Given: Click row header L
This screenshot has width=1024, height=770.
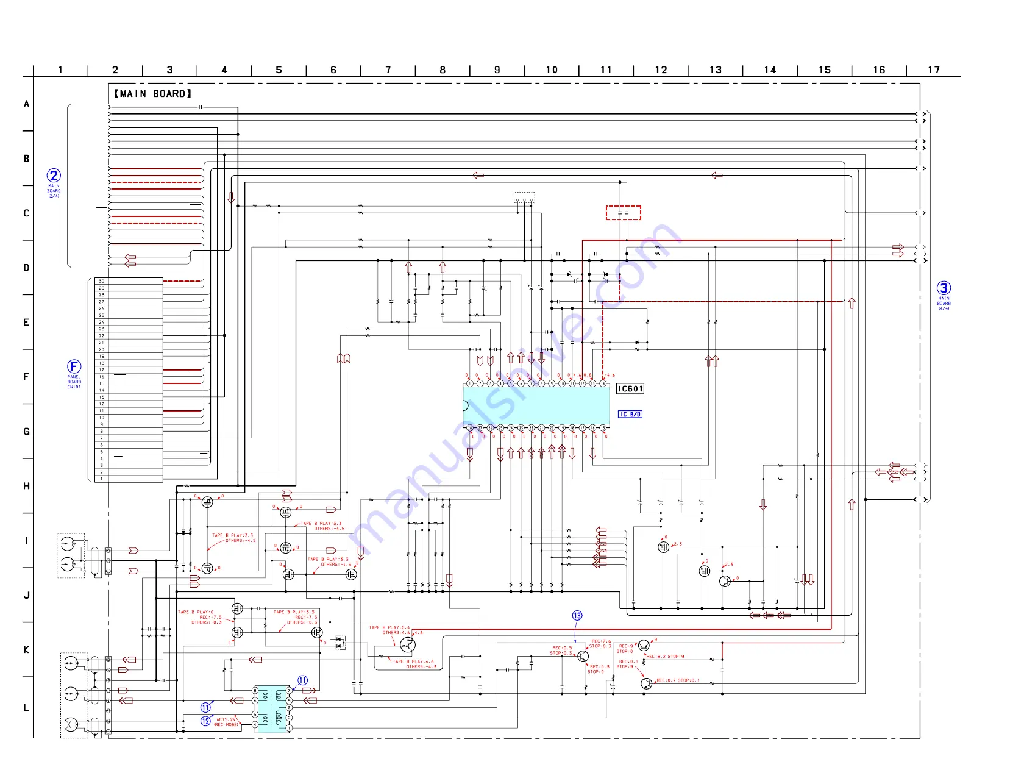Looking at the screenshot, I should tap(26, 708).
